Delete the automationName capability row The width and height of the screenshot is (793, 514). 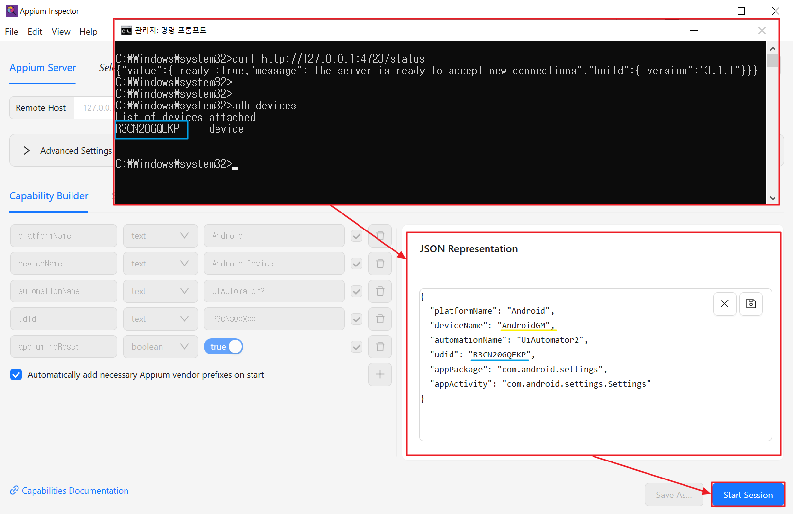(x=380, y=291)
